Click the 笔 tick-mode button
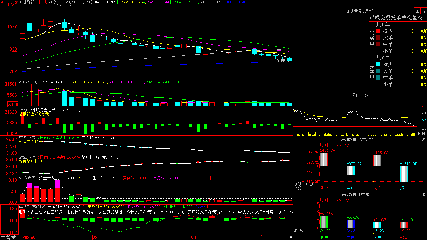 point(424,11)
